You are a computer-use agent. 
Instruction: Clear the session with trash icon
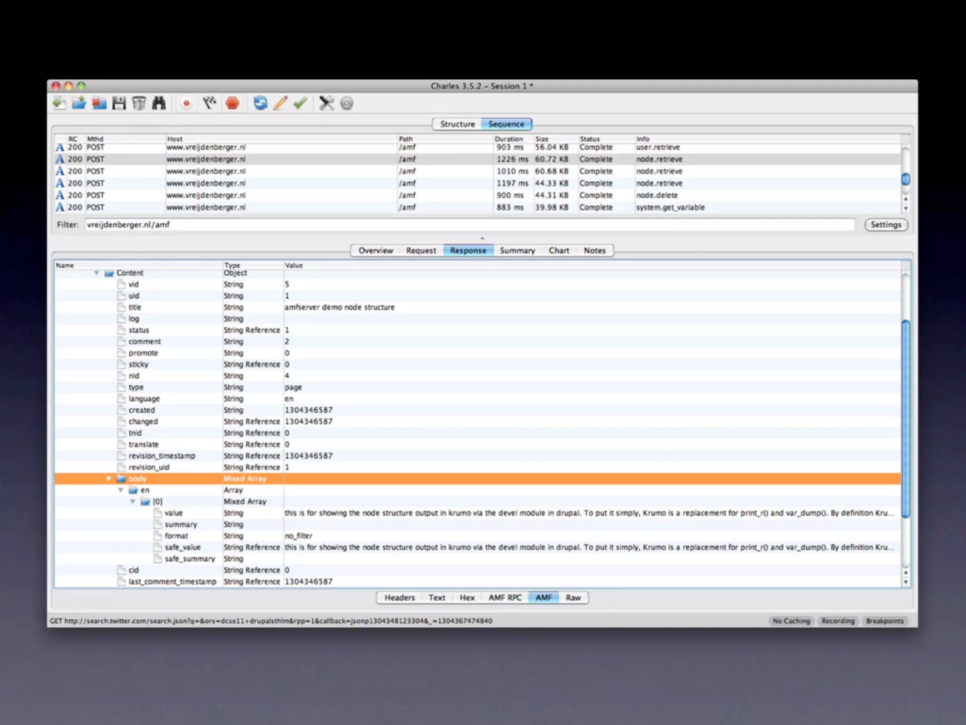coord(139,103)
